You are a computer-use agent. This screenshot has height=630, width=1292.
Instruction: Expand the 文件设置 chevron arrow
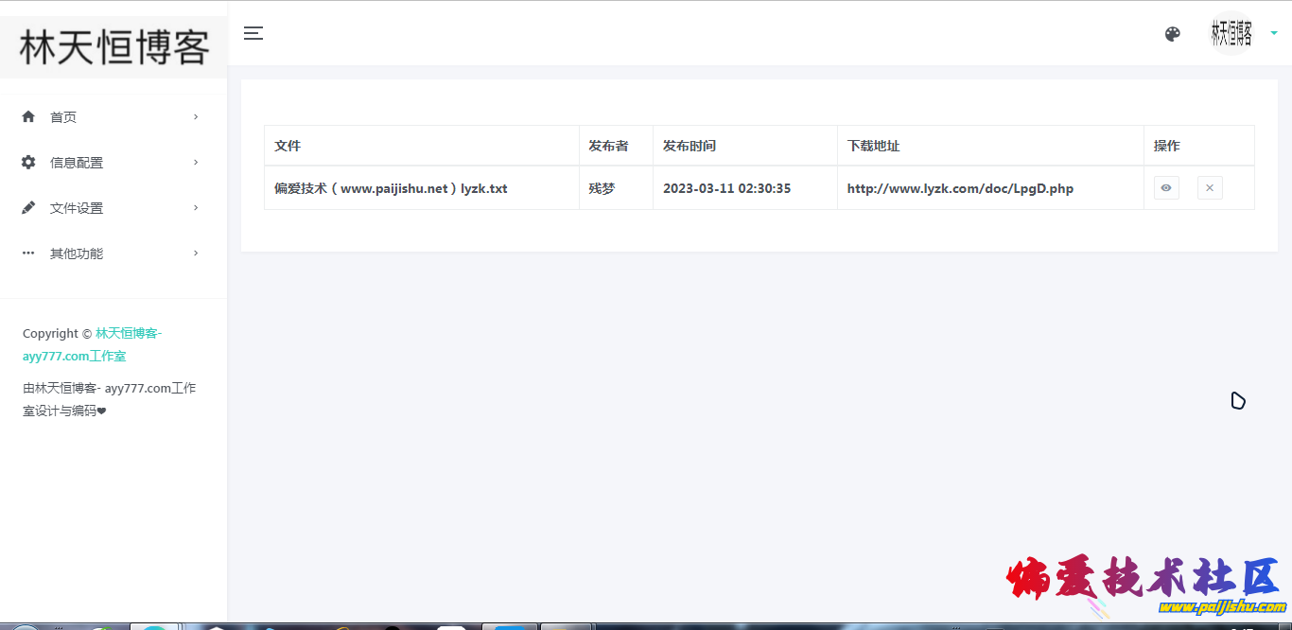tap(196, 207)
